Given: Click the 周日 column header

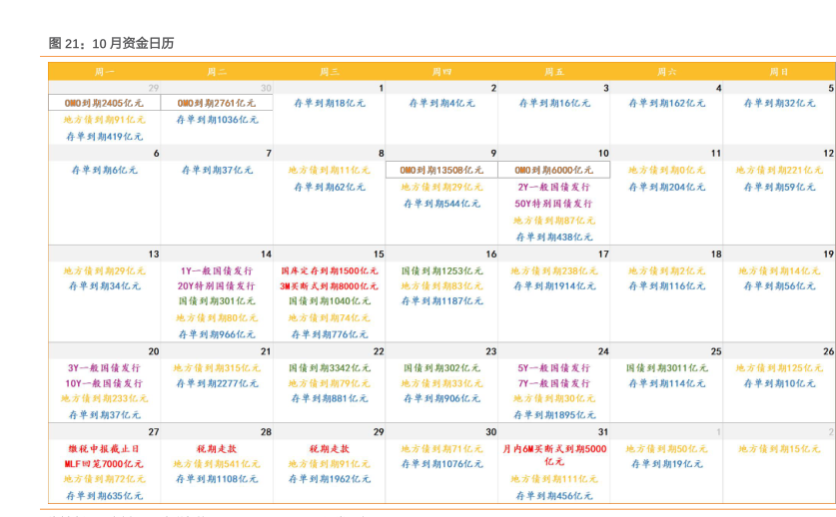Looking at the screenshot, I should 779,72.
